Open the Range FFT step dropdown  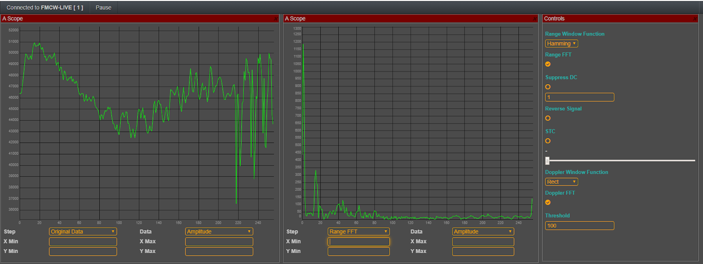pos(359,232)
